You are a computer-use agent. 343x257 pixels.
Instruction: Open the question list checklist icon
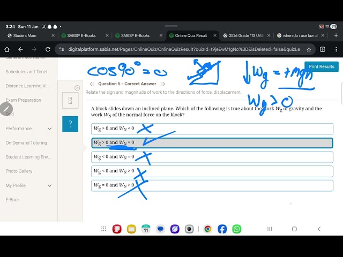(x=70, y=100)
